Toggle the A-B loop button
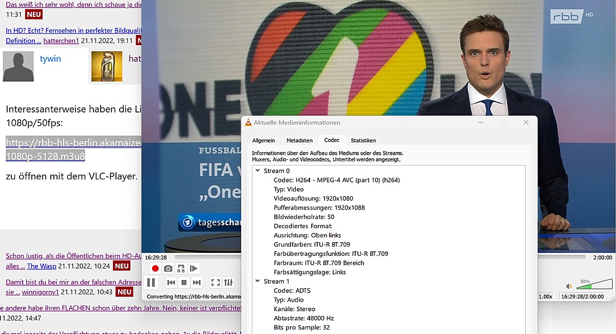The image size is (616, 334). click(x=181, y=268)
